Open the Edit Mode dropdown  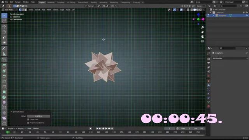(x=9, y=10)
